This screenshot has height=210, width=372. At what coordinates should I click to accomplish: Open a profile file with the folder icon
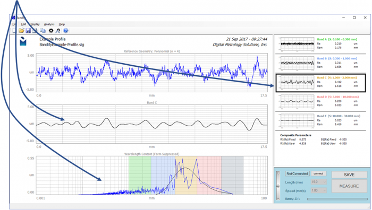[21, 31]
